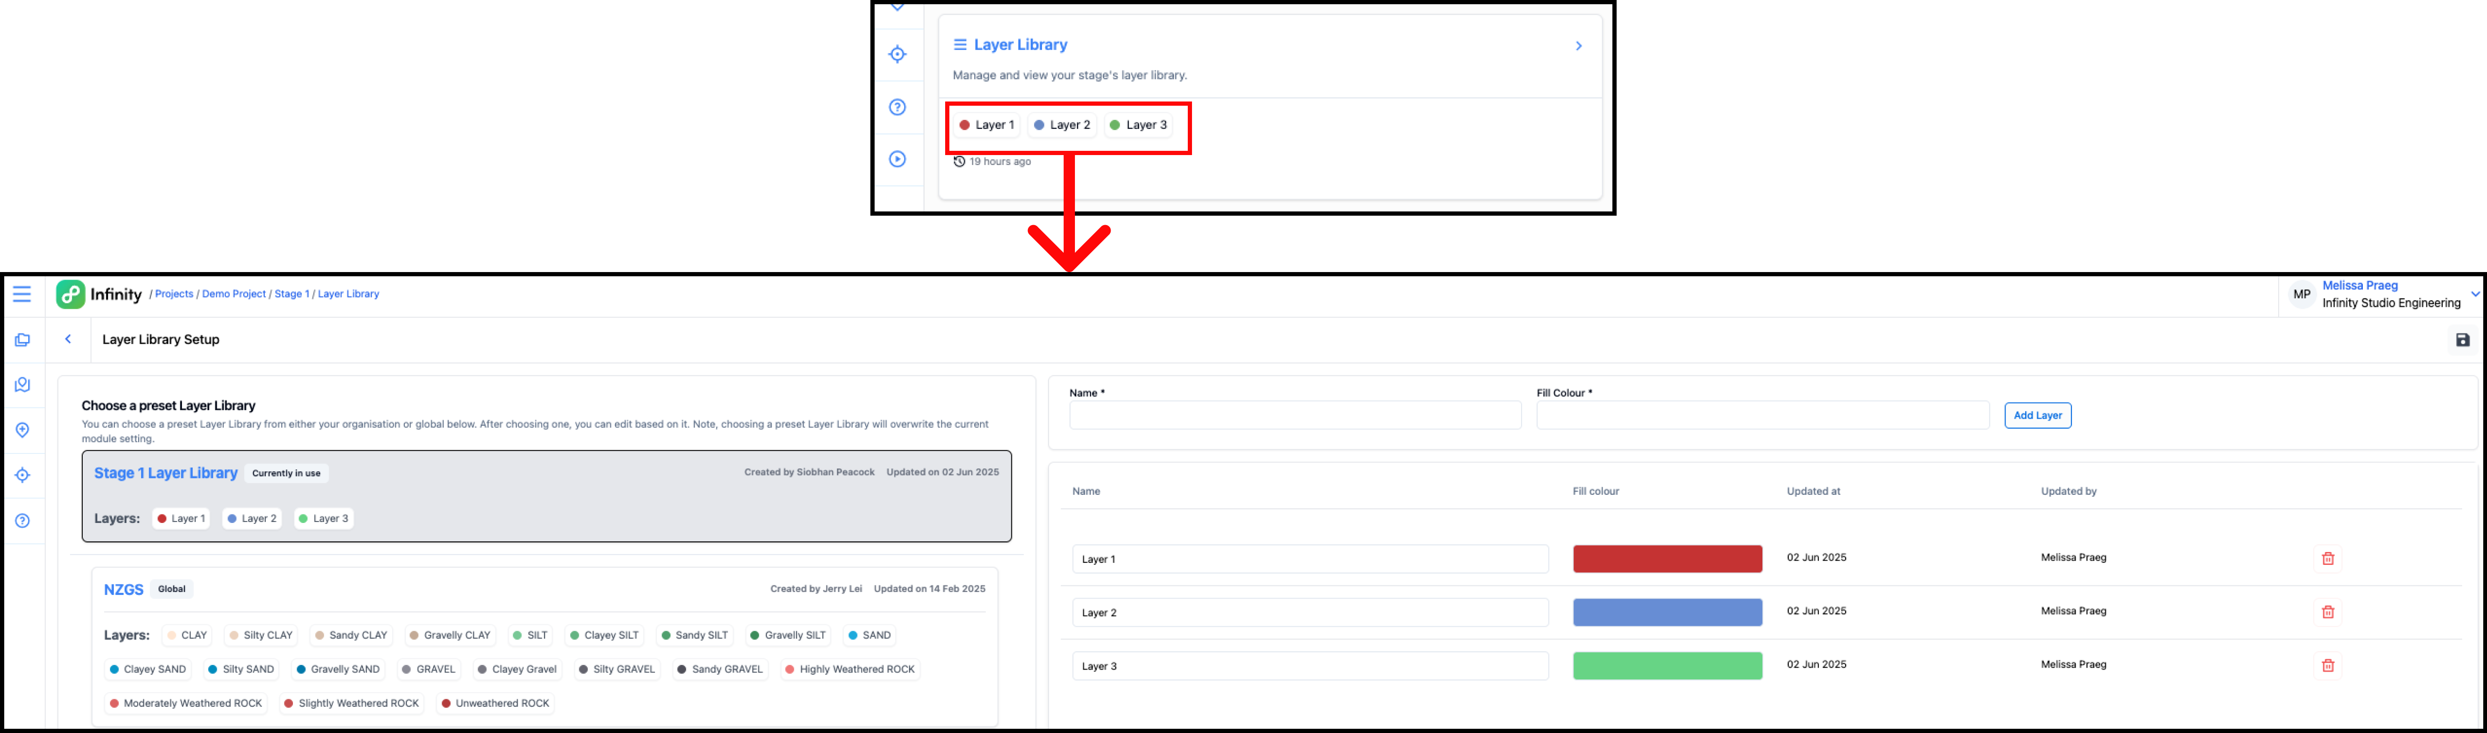Click the Layer 2 chip in the Stage 1 preset
The width and height of the screenshot is (2487, 733).
pos(252,519)
